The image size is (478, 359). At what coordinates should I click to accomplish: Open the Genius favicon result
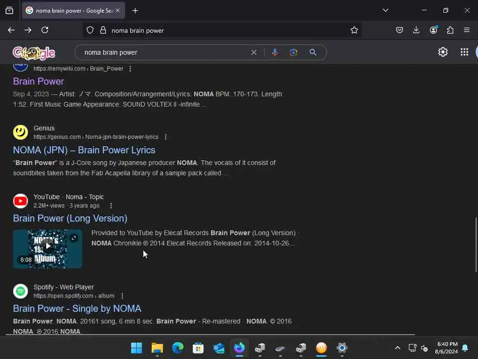(x=21, y=132)
